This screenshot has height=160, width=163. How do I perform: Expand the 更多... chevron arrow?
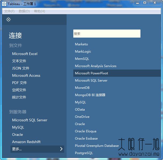point(61,149)
